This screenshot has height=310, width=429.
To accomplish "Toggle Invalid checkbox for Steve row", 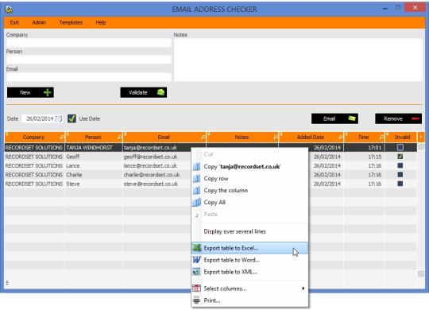I will (400, 184).
